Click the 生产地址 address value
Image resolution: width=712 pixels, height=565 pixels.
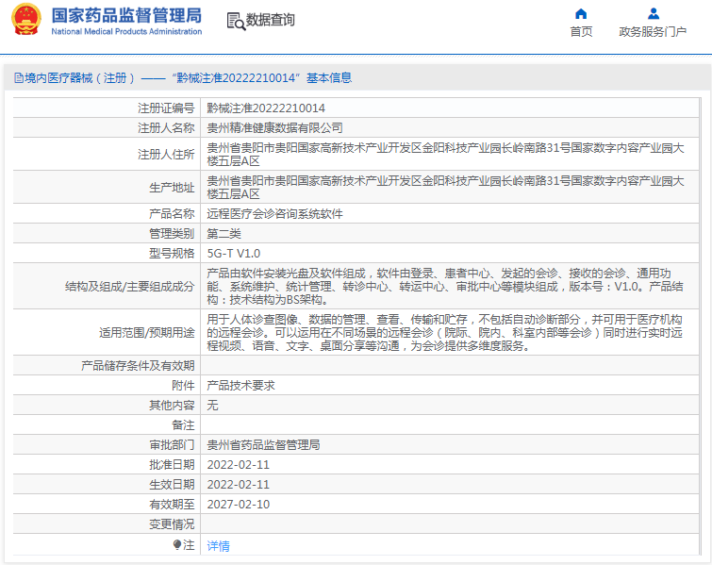(445, 187)
